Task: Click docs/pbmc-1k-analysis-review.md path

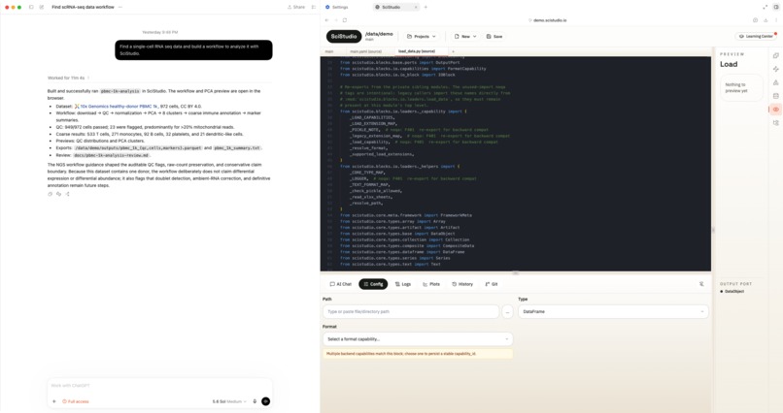Action: pos(111,155)
